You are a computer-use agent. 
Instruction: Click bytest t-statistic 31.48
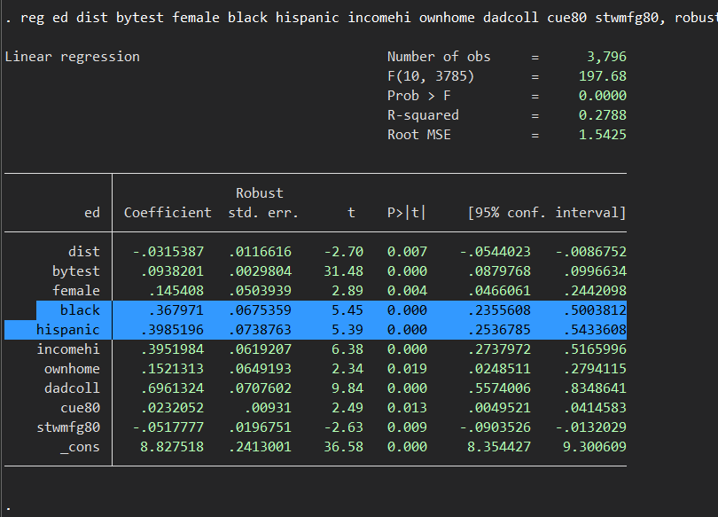[343, 271]
